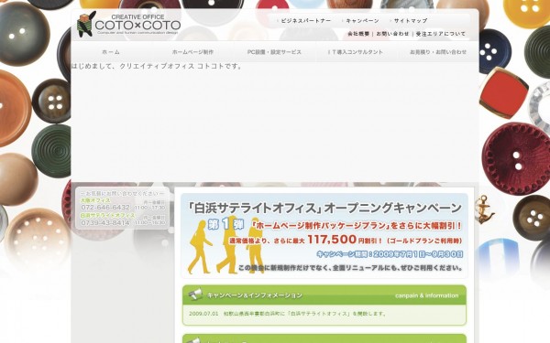Open the IT導入コンサルタント menu item
The image size is (550, 343).
(356, 52)
